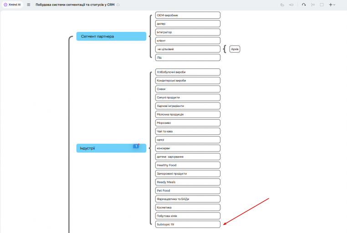This screenshot has height=233, width=347.
Task: Select the Молочна продукція subtopic
Action: coord(188,114)
